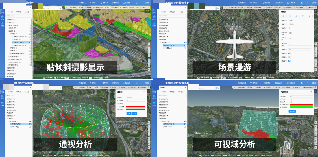Disable the last toggle in roaming settings panel
Viewport: 318px width, 157px height.
289,61
